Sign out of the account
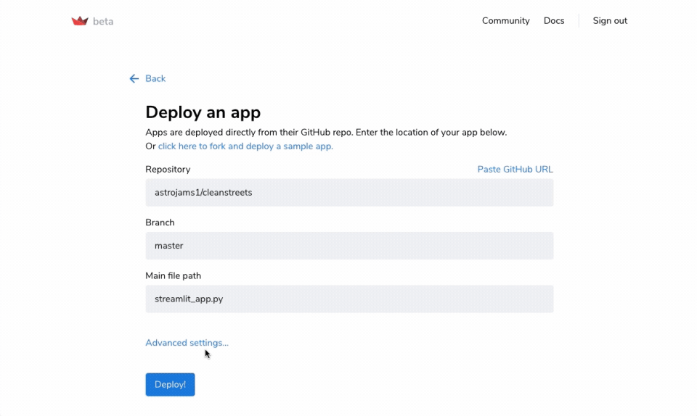This screenshot has height=416, width=697. [610, 21]
